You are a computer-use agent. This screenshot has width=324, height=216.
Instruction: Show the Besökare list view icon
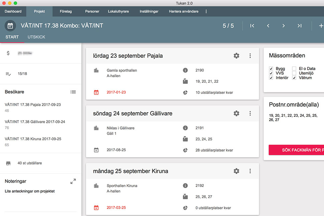coord(73,92)
